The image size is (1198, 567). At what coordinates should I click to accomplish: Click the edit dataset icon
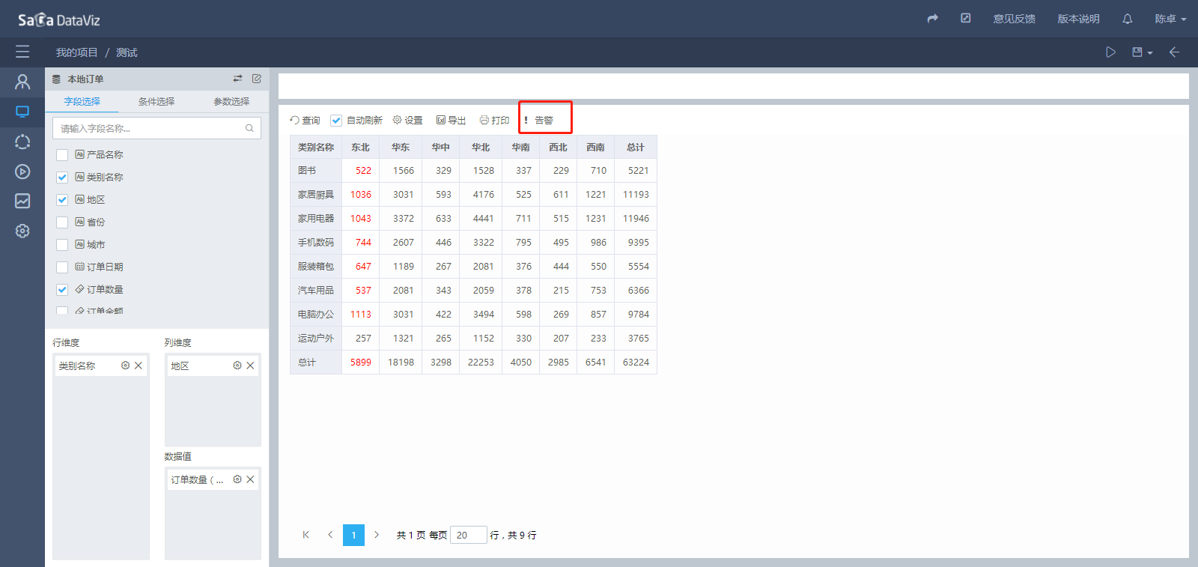click(256, 79)
